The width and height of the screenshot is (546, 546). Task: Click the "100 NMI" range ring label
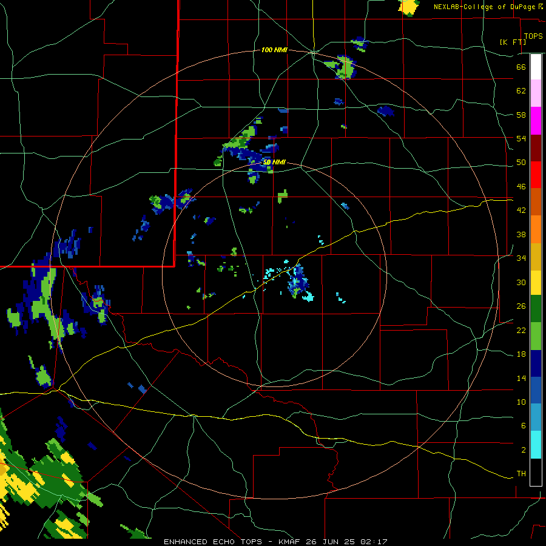tap(274, 50)
